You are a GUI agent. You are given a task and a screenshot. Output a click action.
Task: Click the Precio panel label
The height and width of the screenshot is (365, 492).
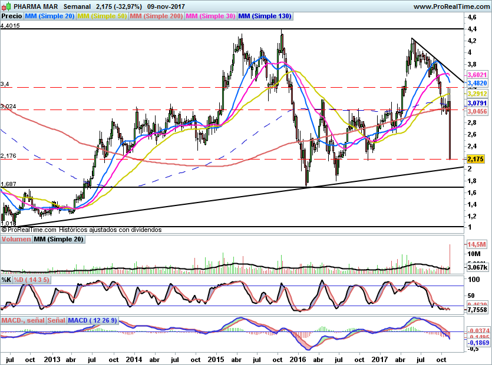[11, 16]
